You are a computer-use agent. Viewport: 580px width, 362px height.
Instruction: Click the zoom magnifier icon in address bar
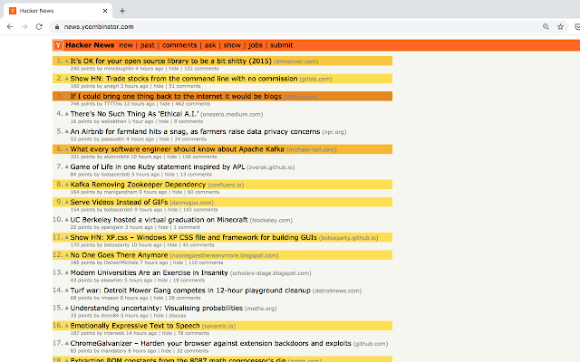[546, 26]
